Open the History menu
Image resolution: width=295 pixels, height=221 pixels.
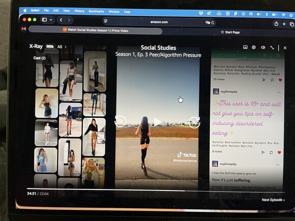79,11
